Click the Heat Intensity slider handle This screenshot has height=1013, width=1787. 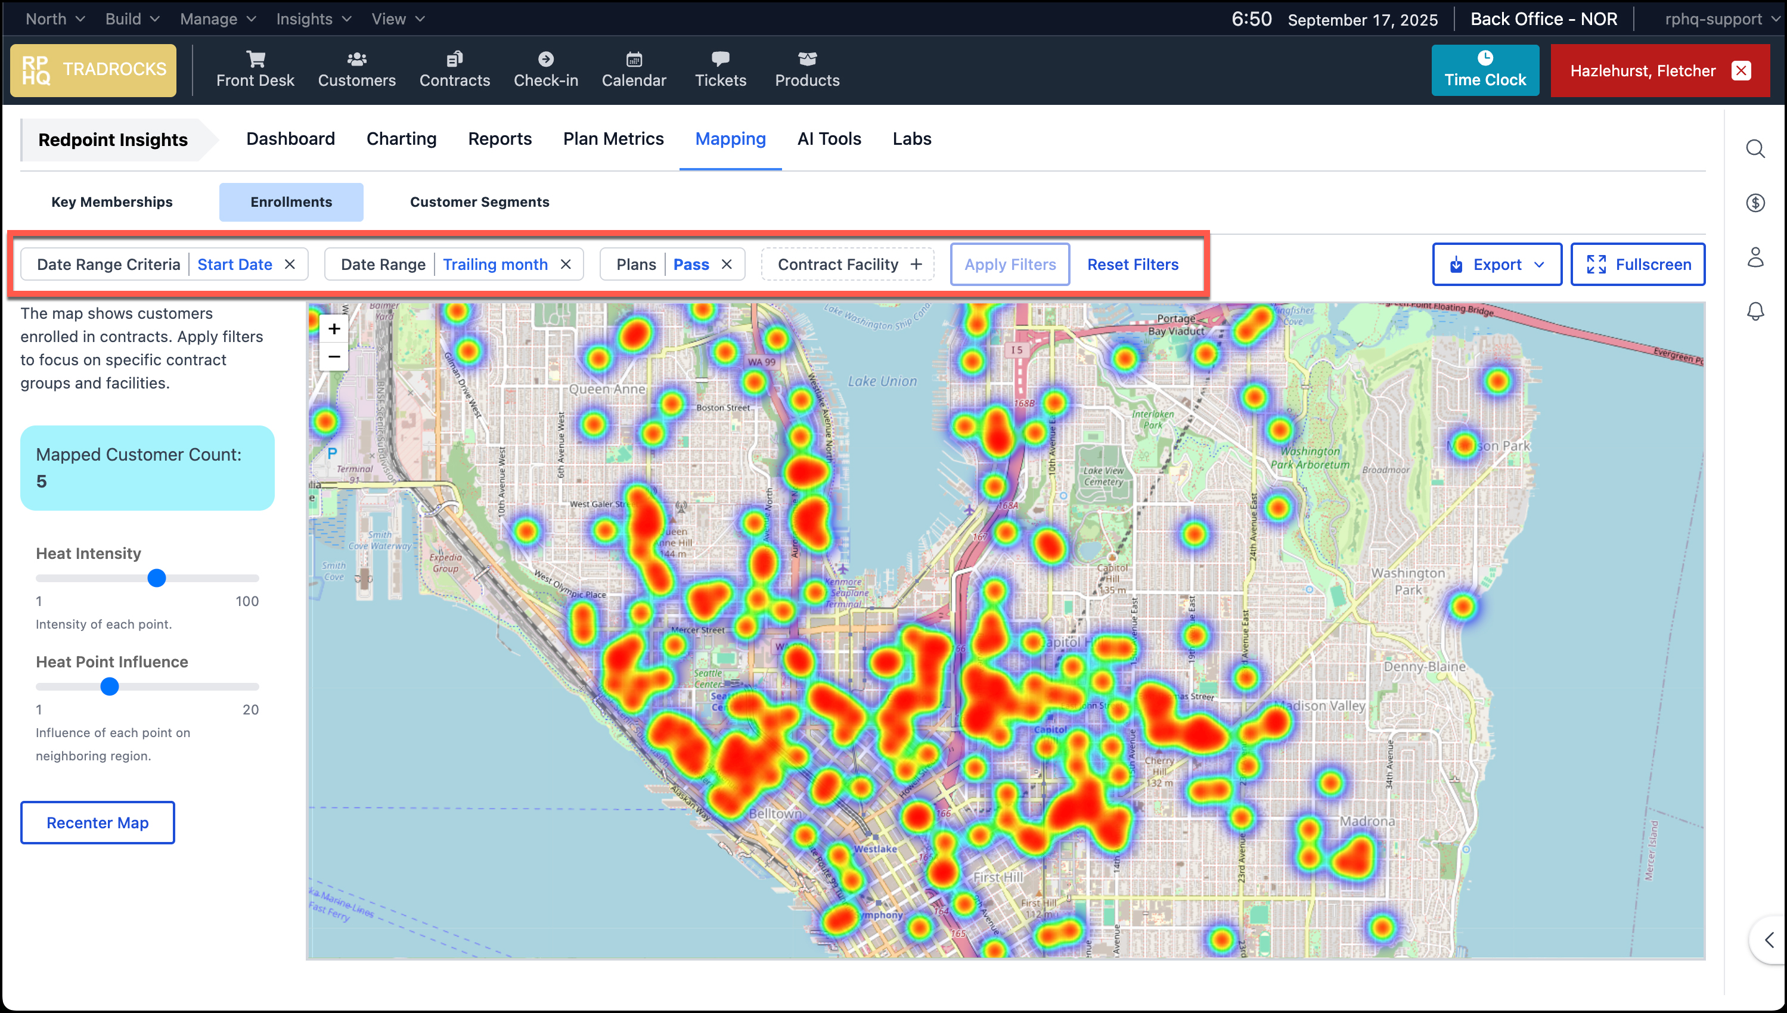pyautogui.click(x=157, y=578)
